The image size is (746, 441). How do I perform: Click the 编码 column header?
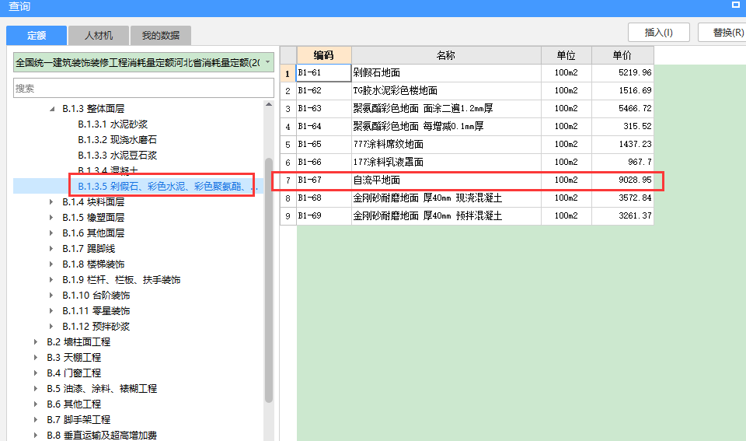324,55
